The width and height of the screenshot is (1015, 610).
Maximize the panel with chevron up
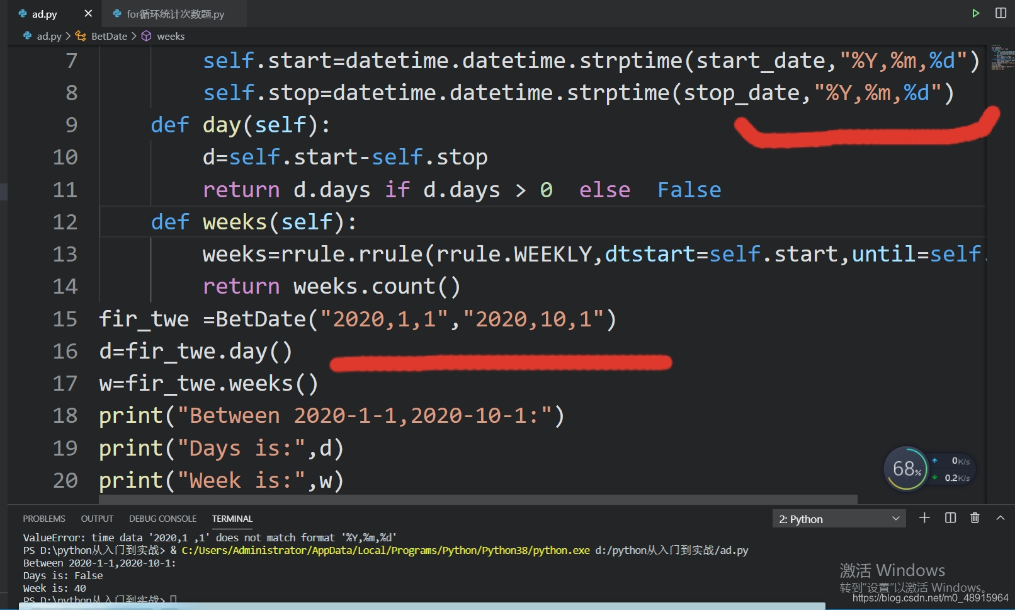pyautogui.click(x=1001, y=518)
